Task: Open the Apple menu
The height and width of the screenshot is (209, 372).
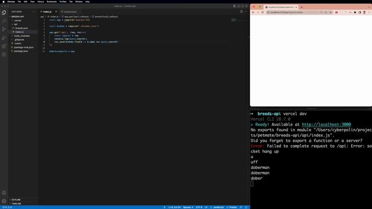Action: tap(3, 2)
